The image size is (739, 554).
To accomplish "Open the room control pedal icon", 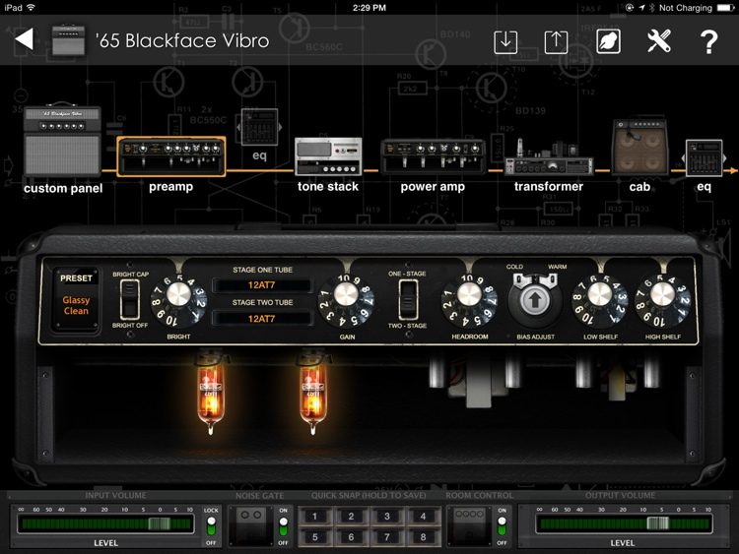I will click(x=469, y=526).
